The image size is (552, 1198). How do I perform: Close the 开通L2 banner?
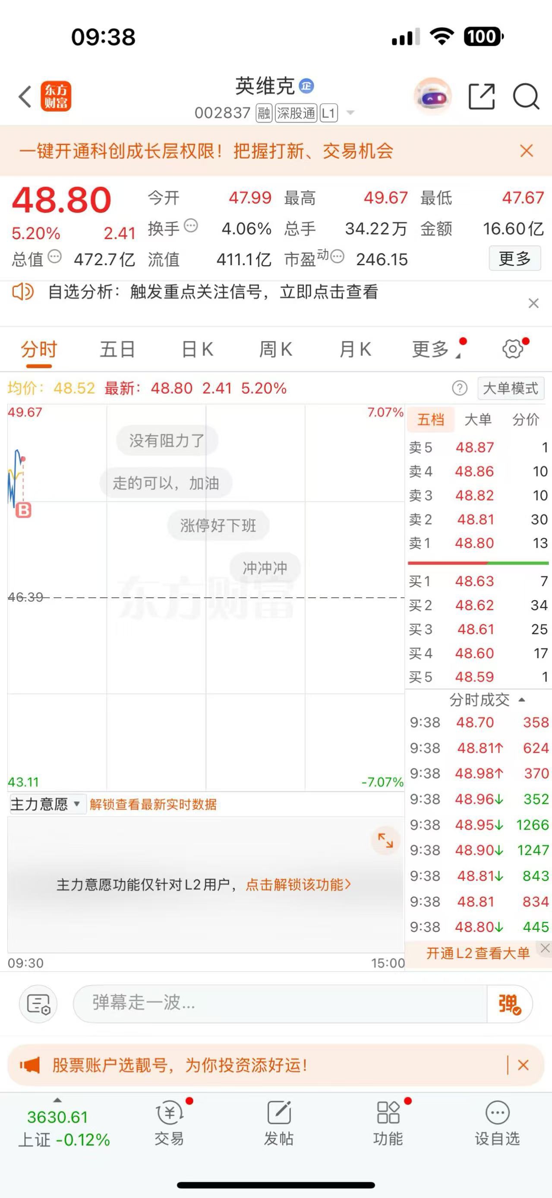tap(545, 948)
